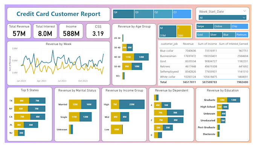
Task: Filter by Silver card category
Action: pyautogui.click(x=216, y=35)
